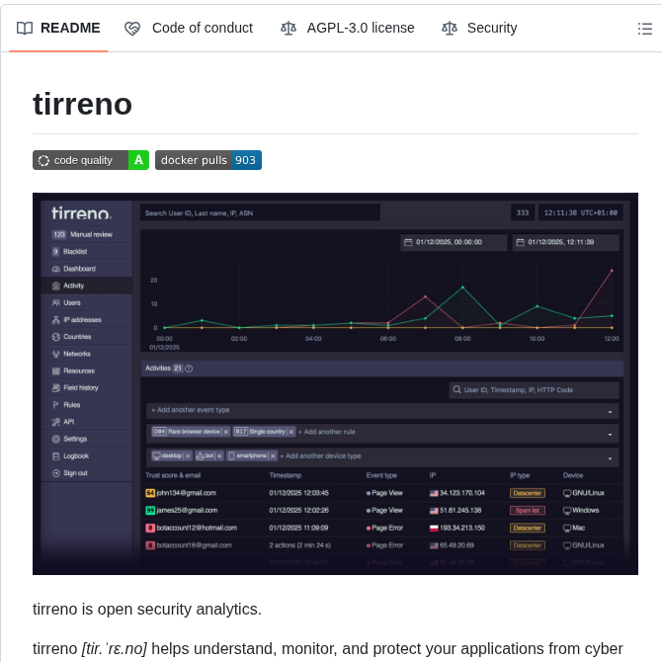Click the Sign out icon in sidebar
The height and width of the screenshot is (662, 662).
[x=55, y=473]
